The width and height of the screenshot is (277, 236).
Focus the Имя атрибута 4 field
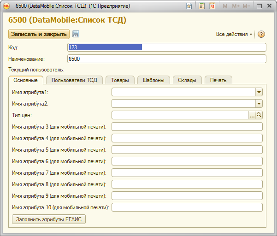pyautogui.click(x=187, y=138)
